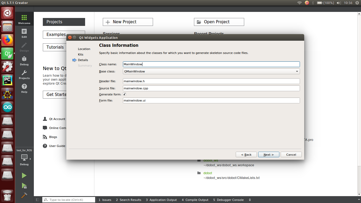Launch Arduino IDE from the dock
This screenshot has height=203, width=361.
tap(7, 107)
